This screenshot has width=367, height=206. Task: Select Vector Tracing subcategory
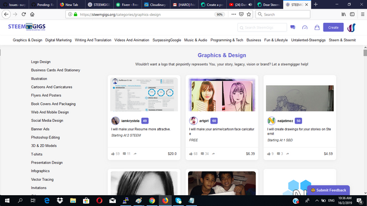[x=42, y=179]
